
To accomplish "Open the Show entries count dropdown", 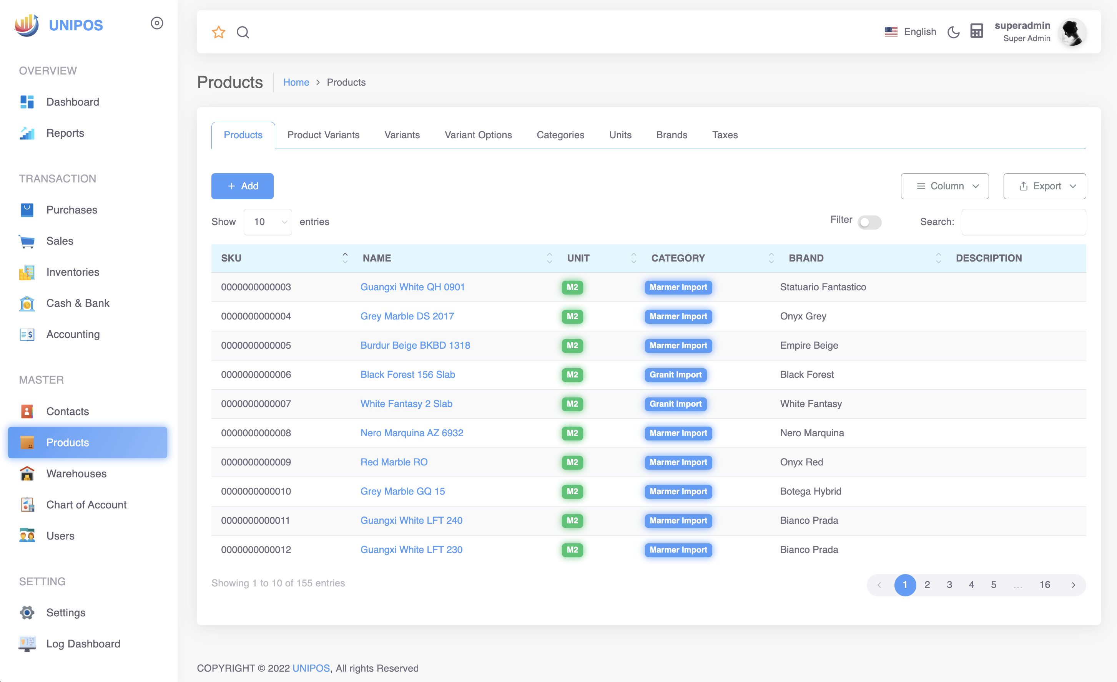I will [268, 222].
